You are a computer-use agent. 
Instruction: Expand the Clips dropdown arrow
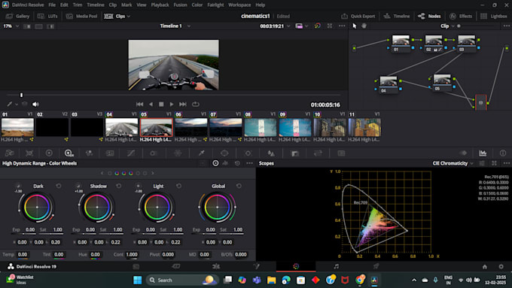point(129,16)
